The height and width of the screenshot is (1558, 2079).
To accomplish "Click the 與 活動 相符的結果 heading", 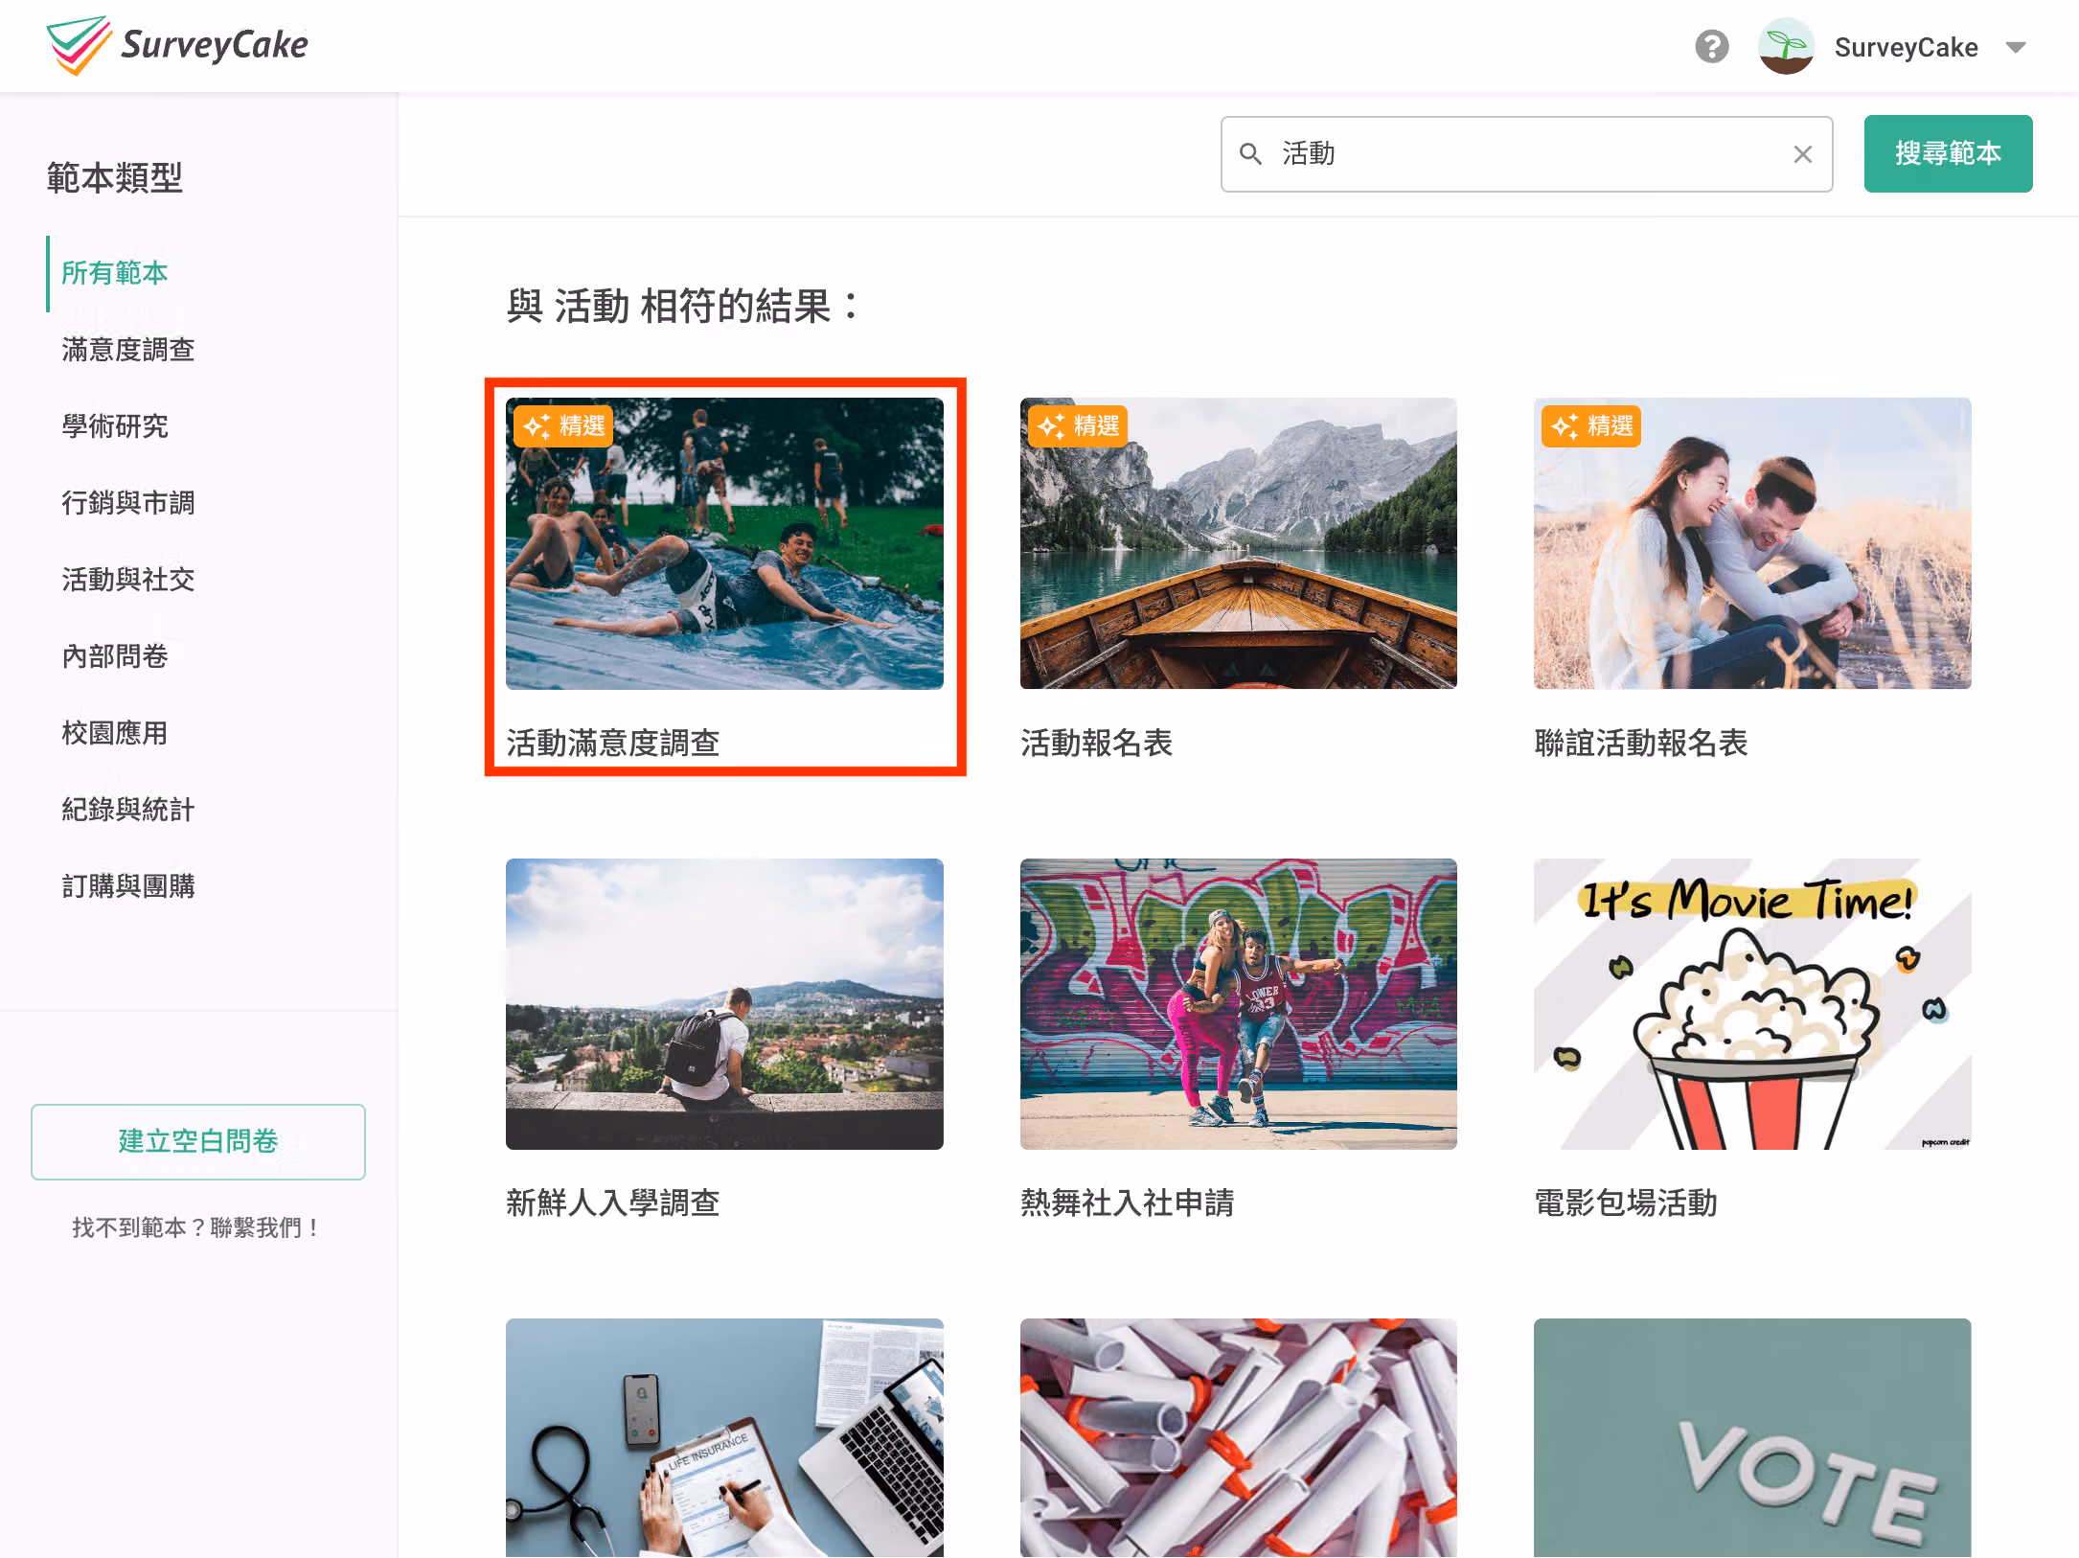I will coord(682,307).
